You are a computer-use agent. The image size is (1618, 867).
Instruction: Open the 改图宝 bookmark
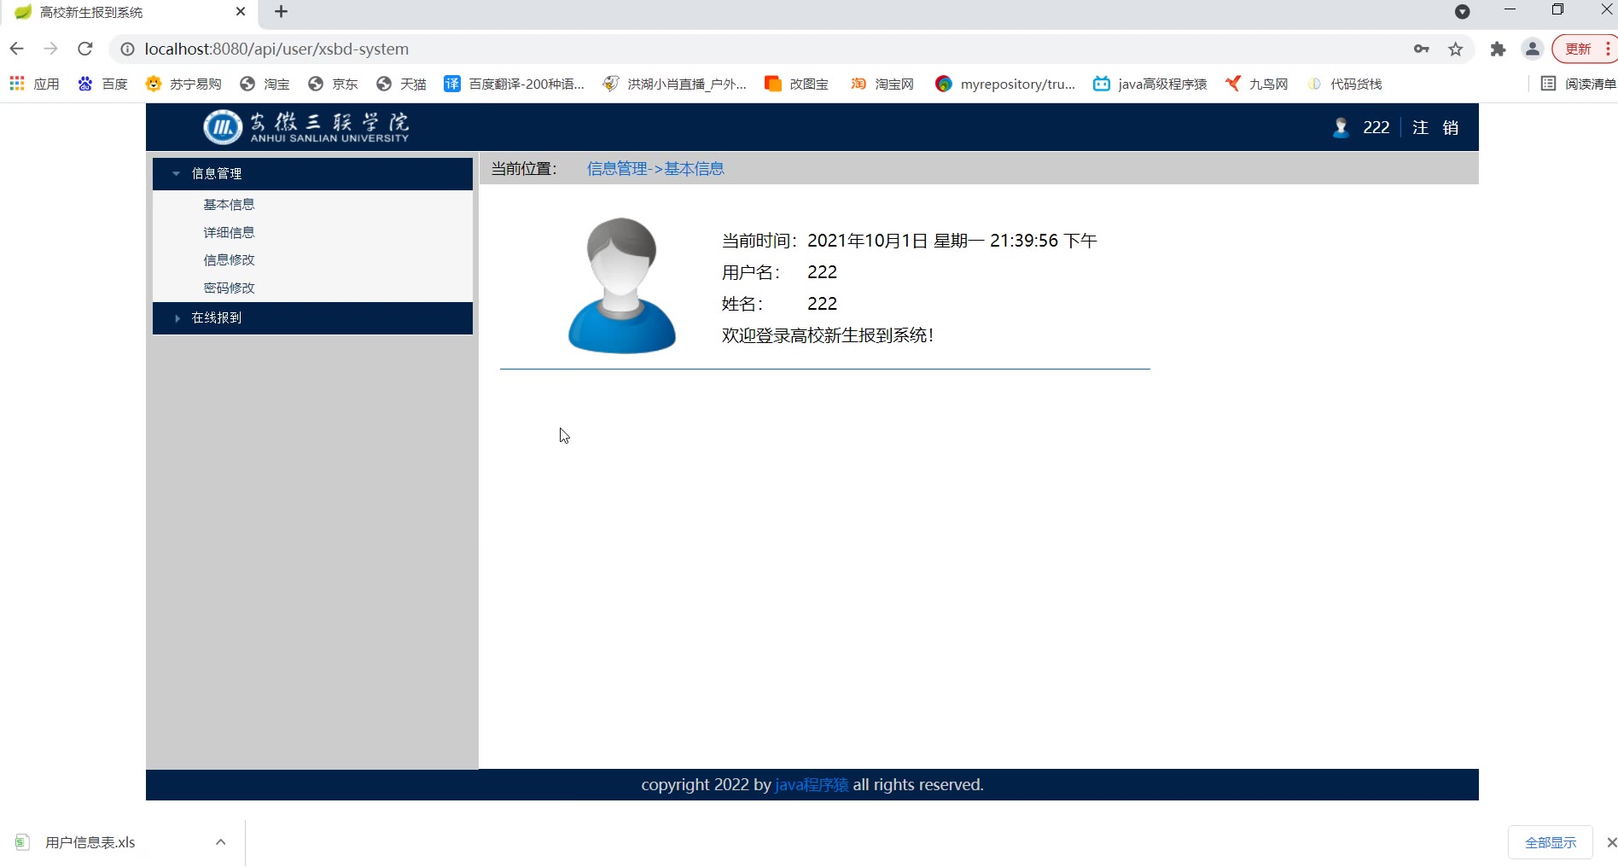click(796, 84)
